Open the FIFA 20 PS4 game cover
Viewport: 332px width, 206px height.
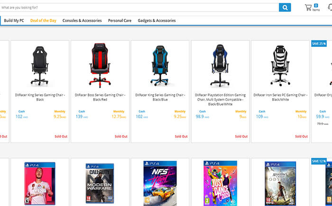click(x=40, y=184)
